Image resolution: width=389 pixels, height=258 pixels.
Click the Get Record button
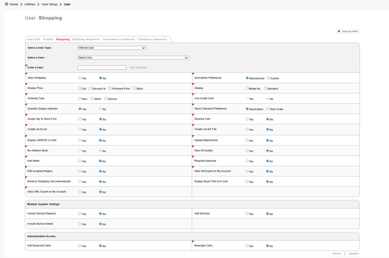point(139,67)
